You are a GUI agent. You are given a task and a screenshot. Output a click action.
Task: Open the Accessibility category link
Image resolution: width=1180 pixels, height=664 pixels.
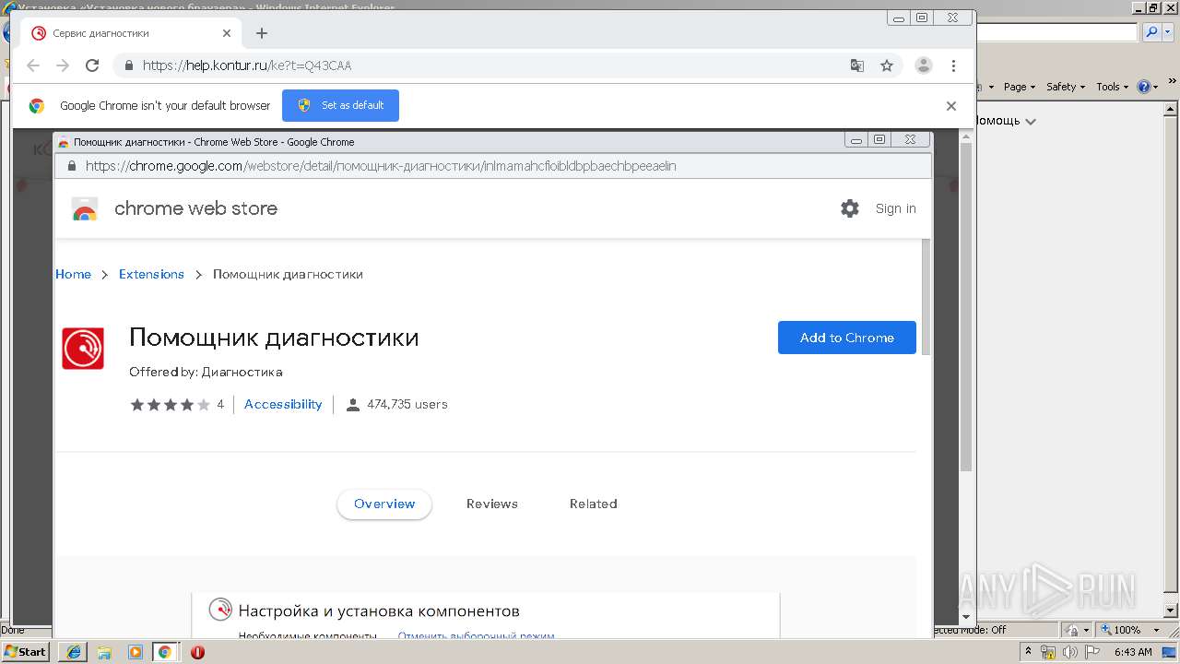point(283,404)
